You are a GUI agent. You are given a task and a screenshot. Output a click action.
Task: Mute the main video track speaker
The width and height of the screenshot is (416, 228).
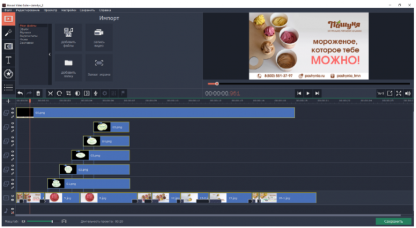13,200
